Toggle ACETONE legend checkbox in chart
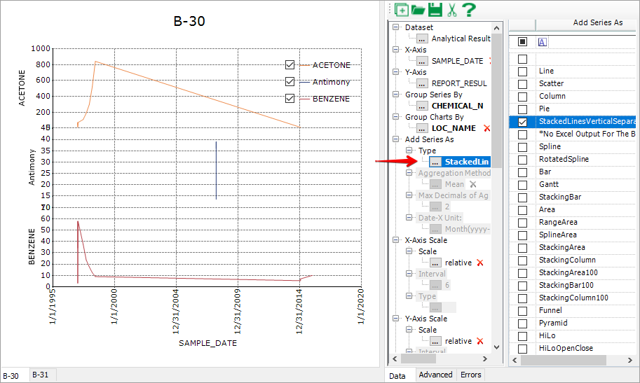Screen dimensions: 640x383 (x=290, y=65)
